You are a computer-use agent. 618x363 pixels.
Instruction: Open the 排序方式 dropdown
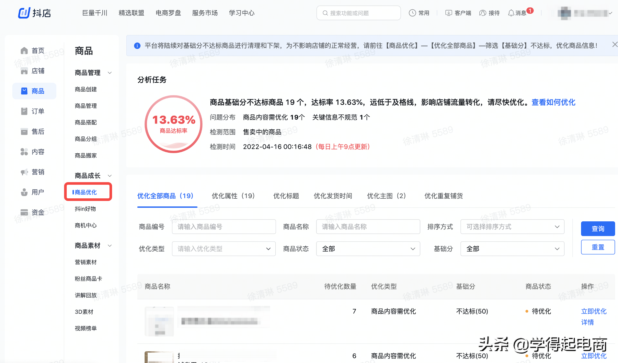pyautogui.click(x=512, y=227)
